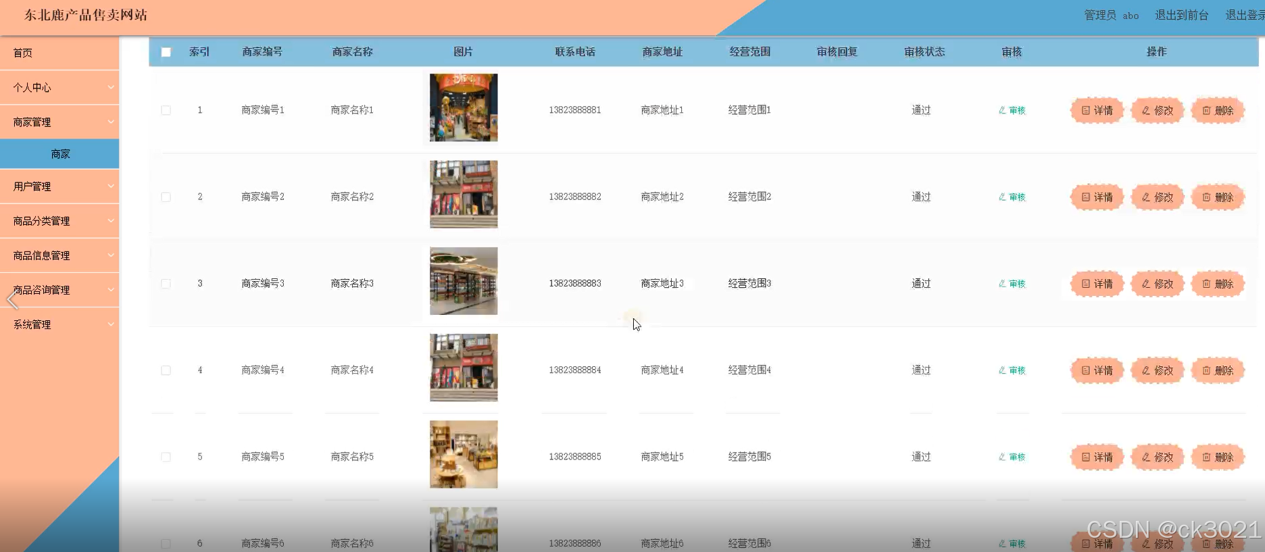
Task: Click the 修改 pencil icon in row 商家编号1
Action: pos(1146,110)
